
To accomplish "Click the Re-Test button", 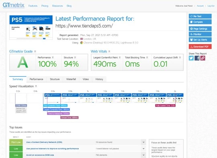I will point(200,16).
